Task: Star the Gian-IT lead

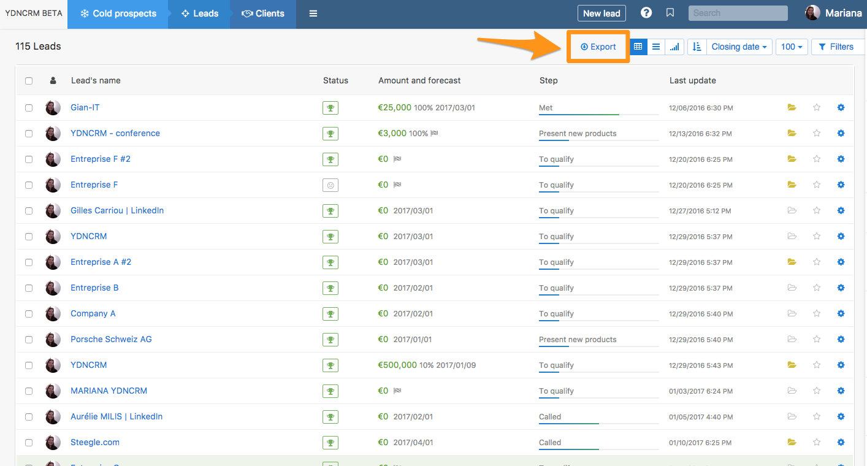Action: [817, 107]
